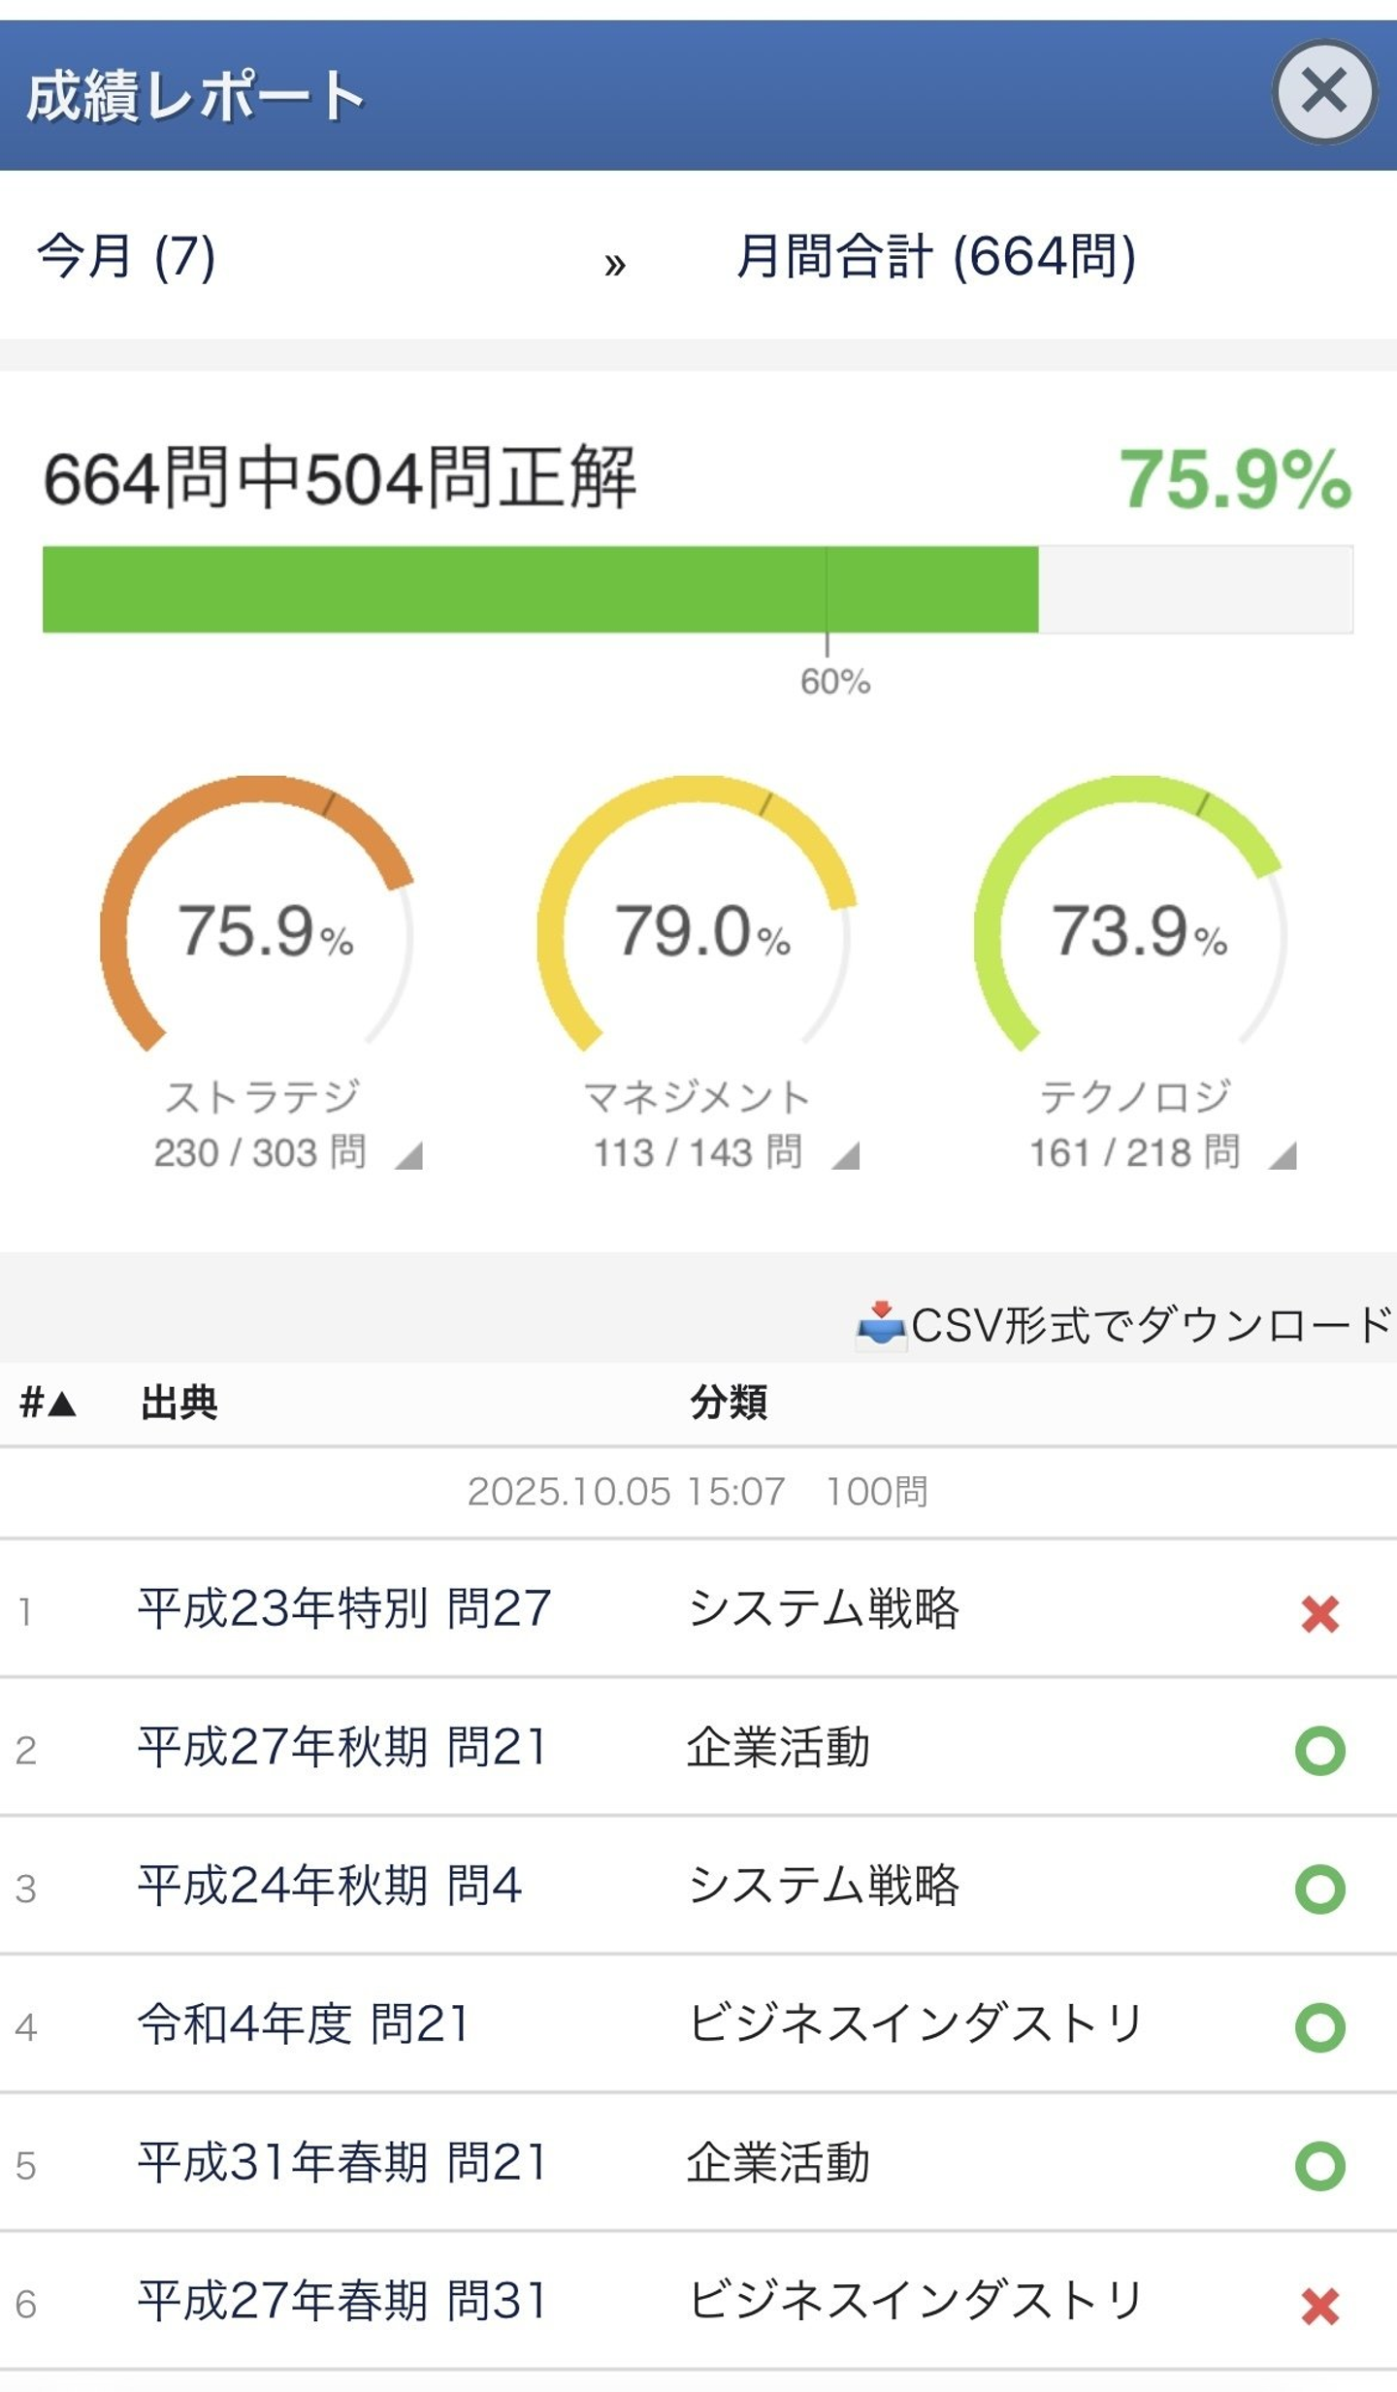The image size is (1397, 2392).
Task: Click green circle for 平成27年秋期 問21
Action: [x=1319, y=1751]
